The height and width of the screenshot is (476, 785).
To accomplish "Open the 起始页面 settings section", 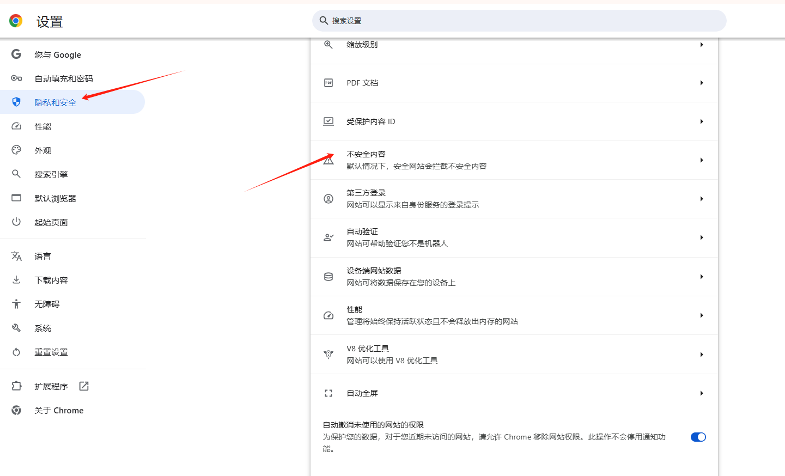I will [x=72, y=222].
